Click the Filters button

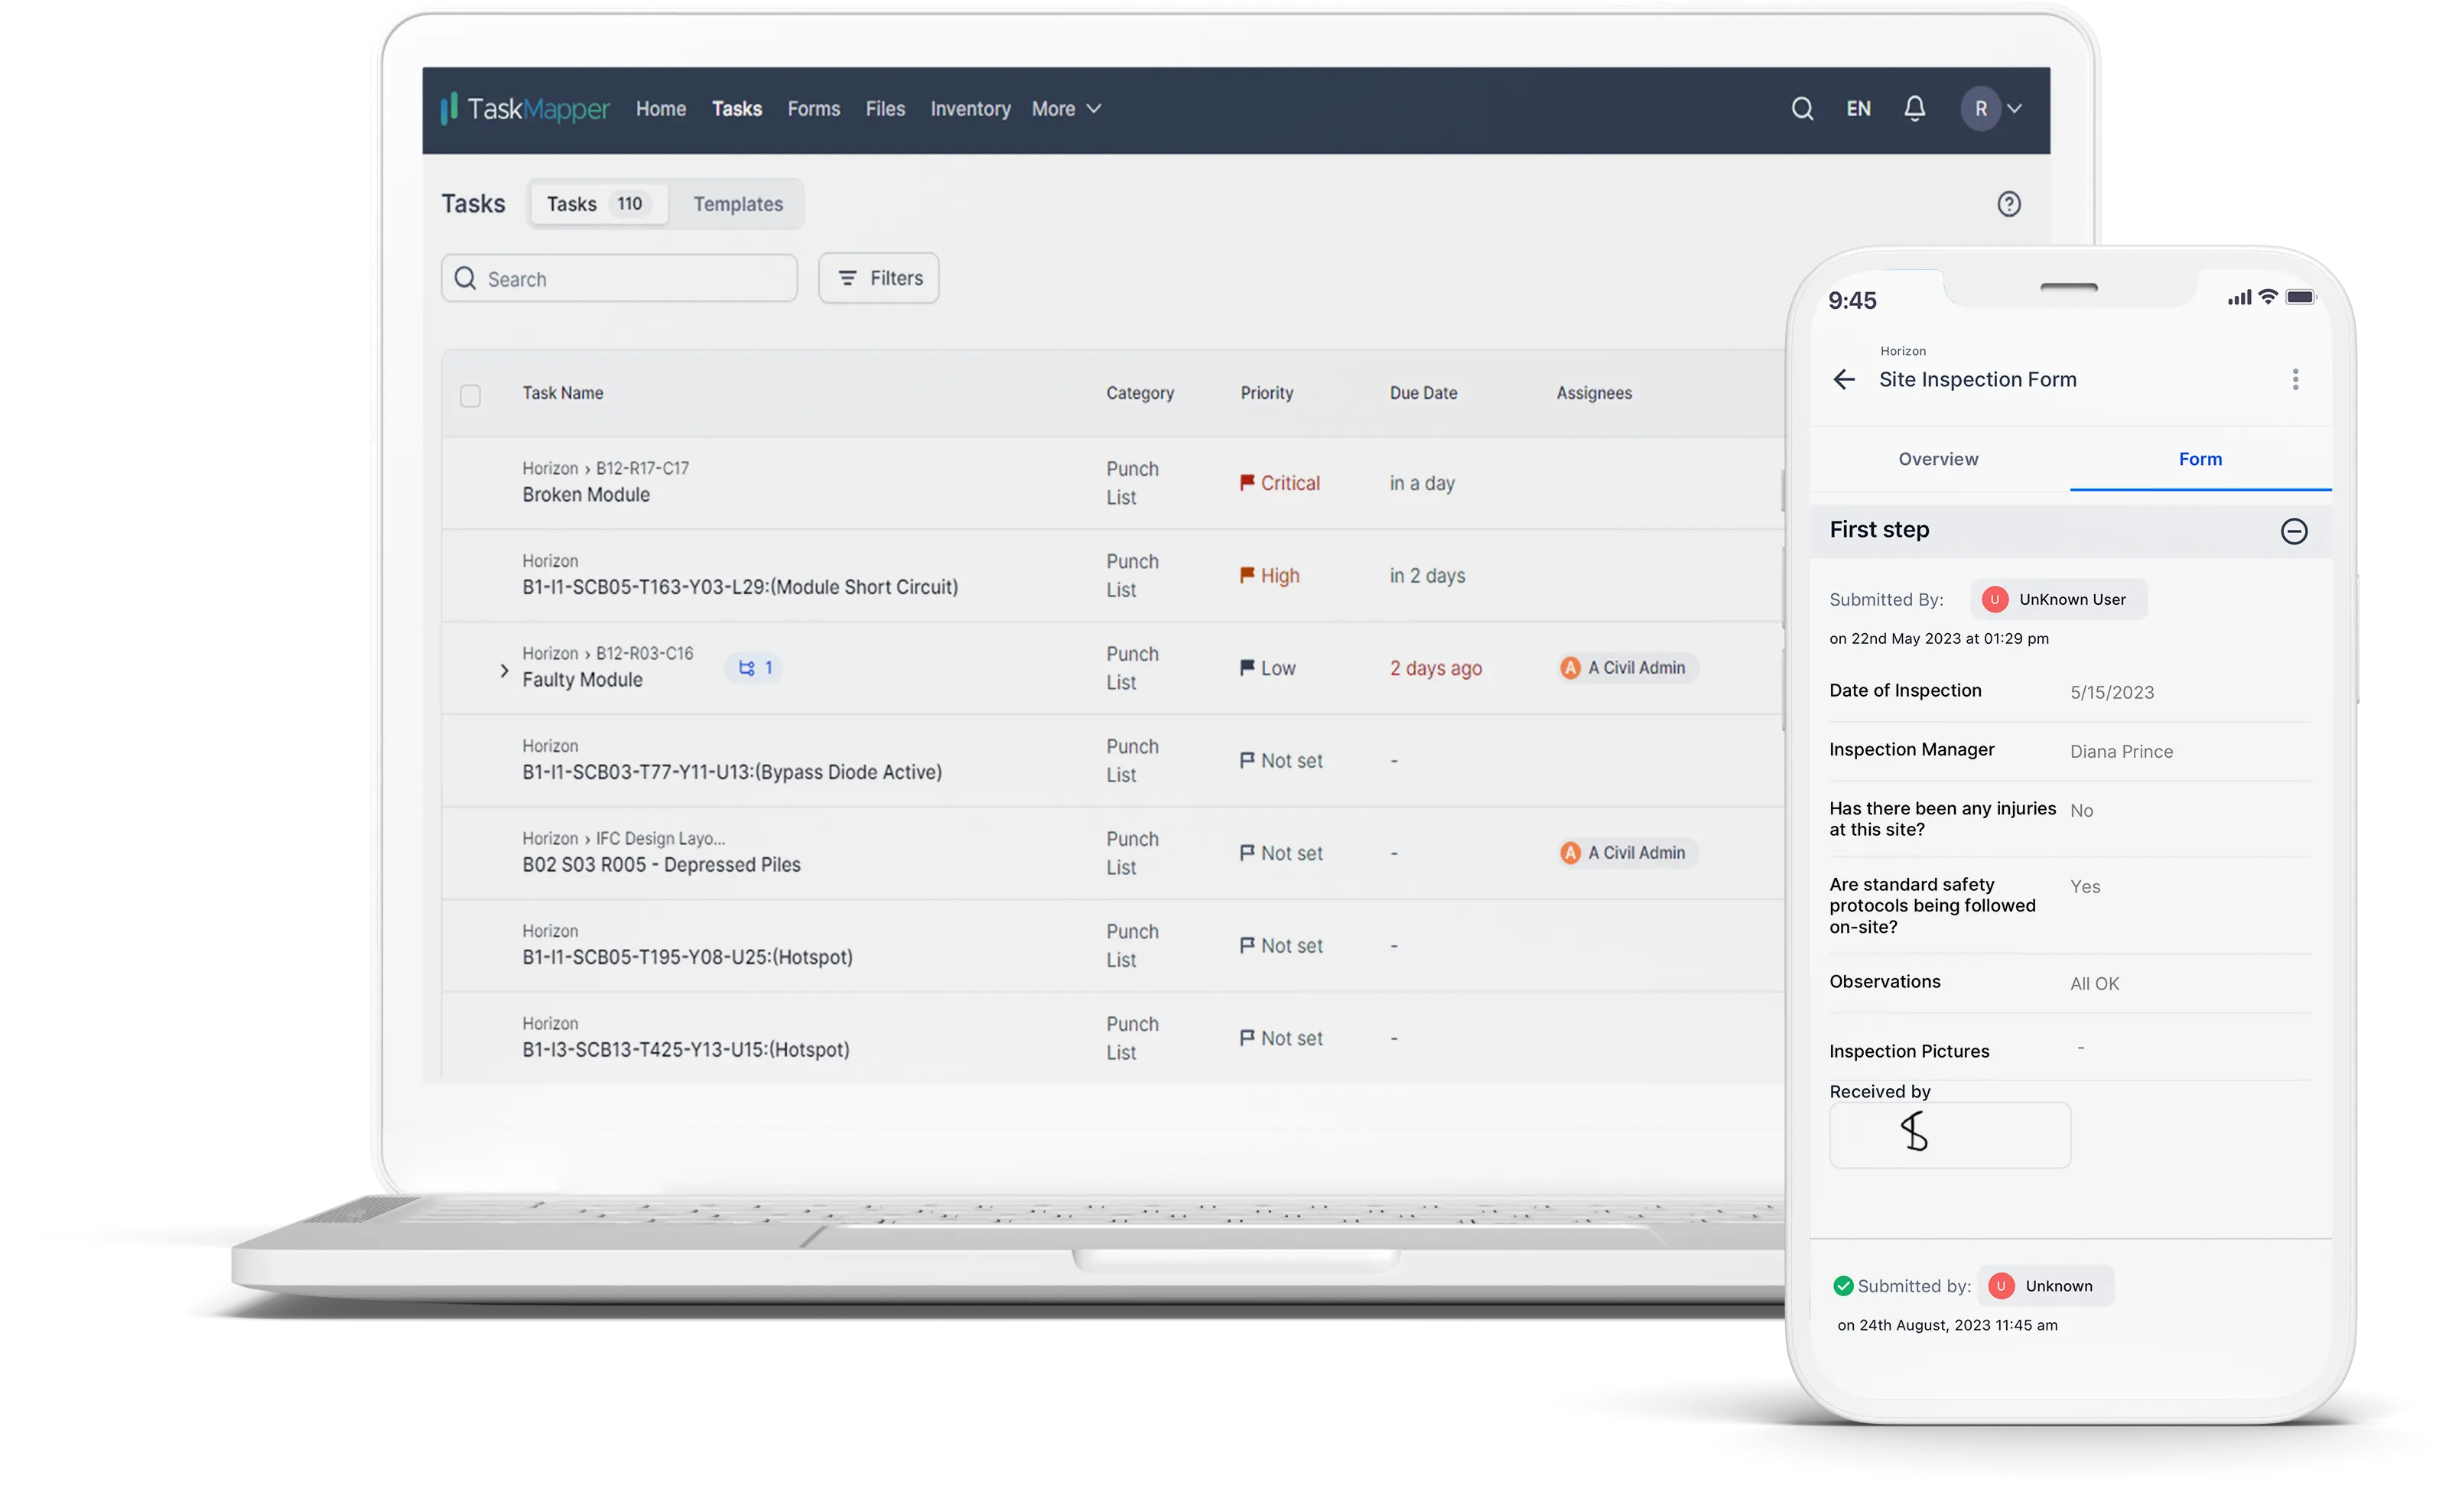coord(878,278)
